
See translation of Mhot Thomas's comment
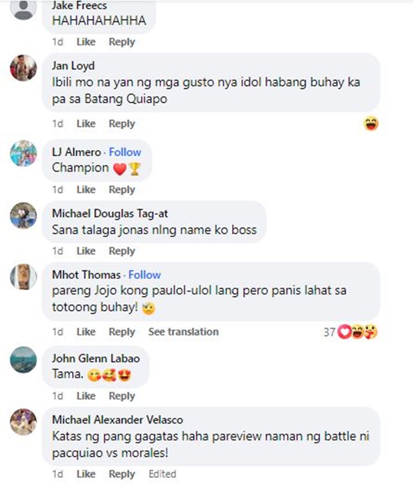click(x=183, y=332)
